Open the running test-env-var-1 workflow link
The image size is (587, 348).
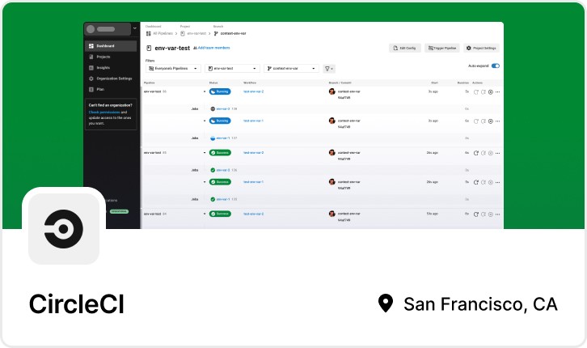click(x=253, y=121)
